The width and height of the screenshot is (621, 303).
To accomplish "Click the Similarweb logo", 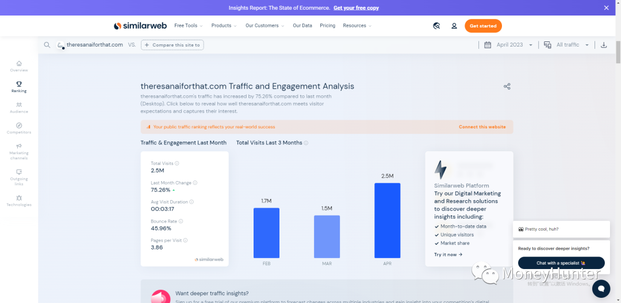I will click(x=140, y=26).
